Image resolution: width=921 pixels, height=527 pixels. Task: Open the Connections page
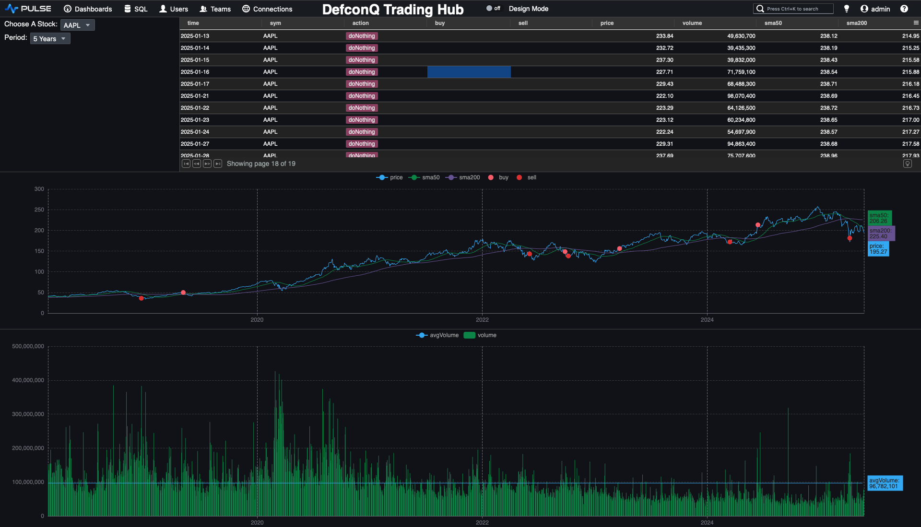tap(267, 9)
